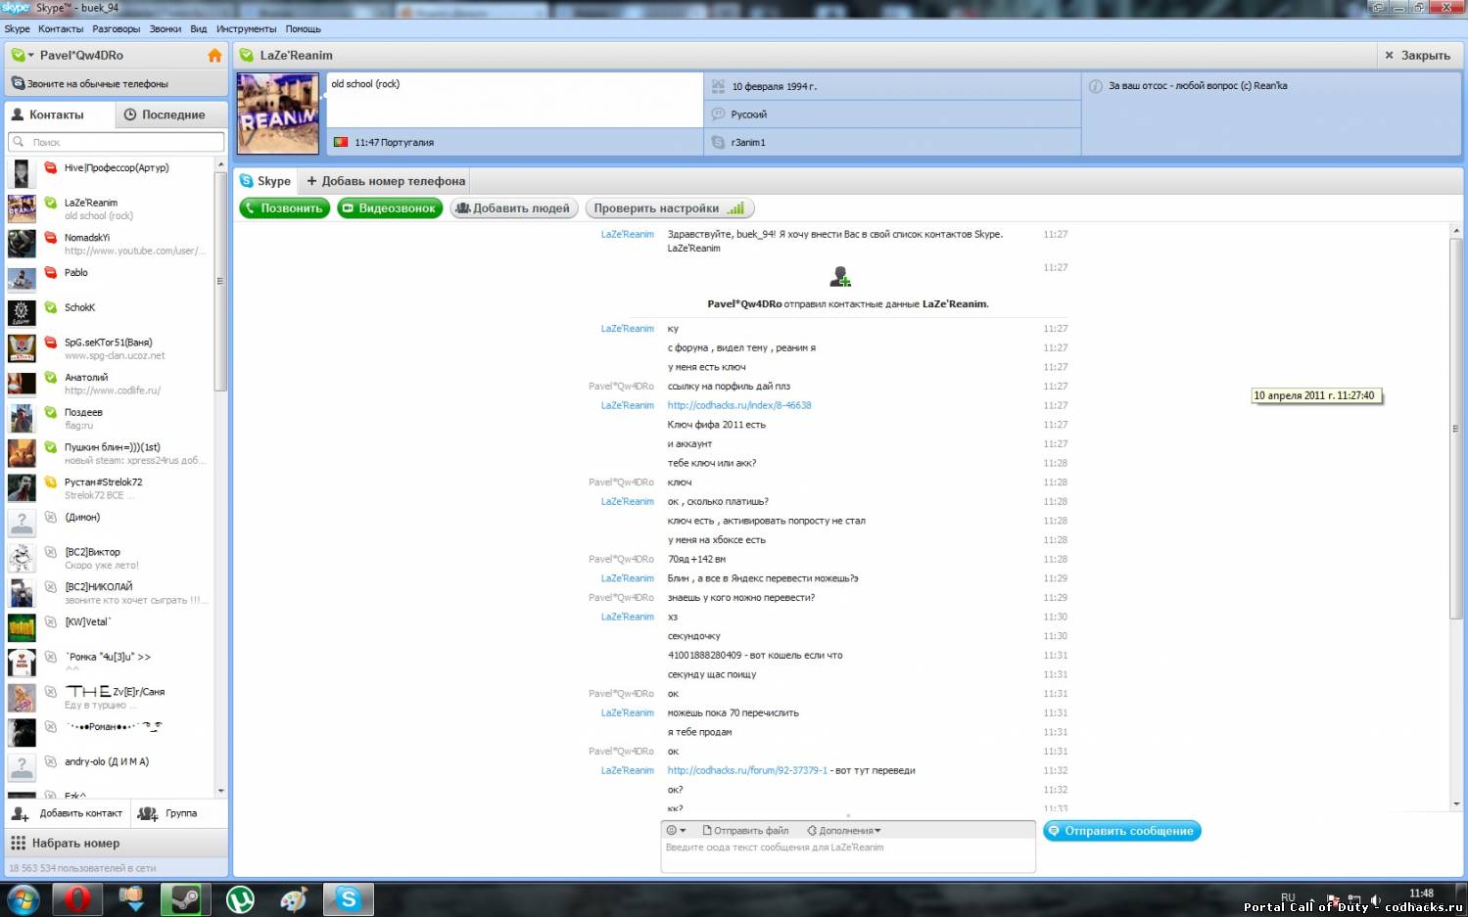The height and width of the screenshot is (917, 1468).
Task: Click the message text input box
Action: tap(848, 855)
